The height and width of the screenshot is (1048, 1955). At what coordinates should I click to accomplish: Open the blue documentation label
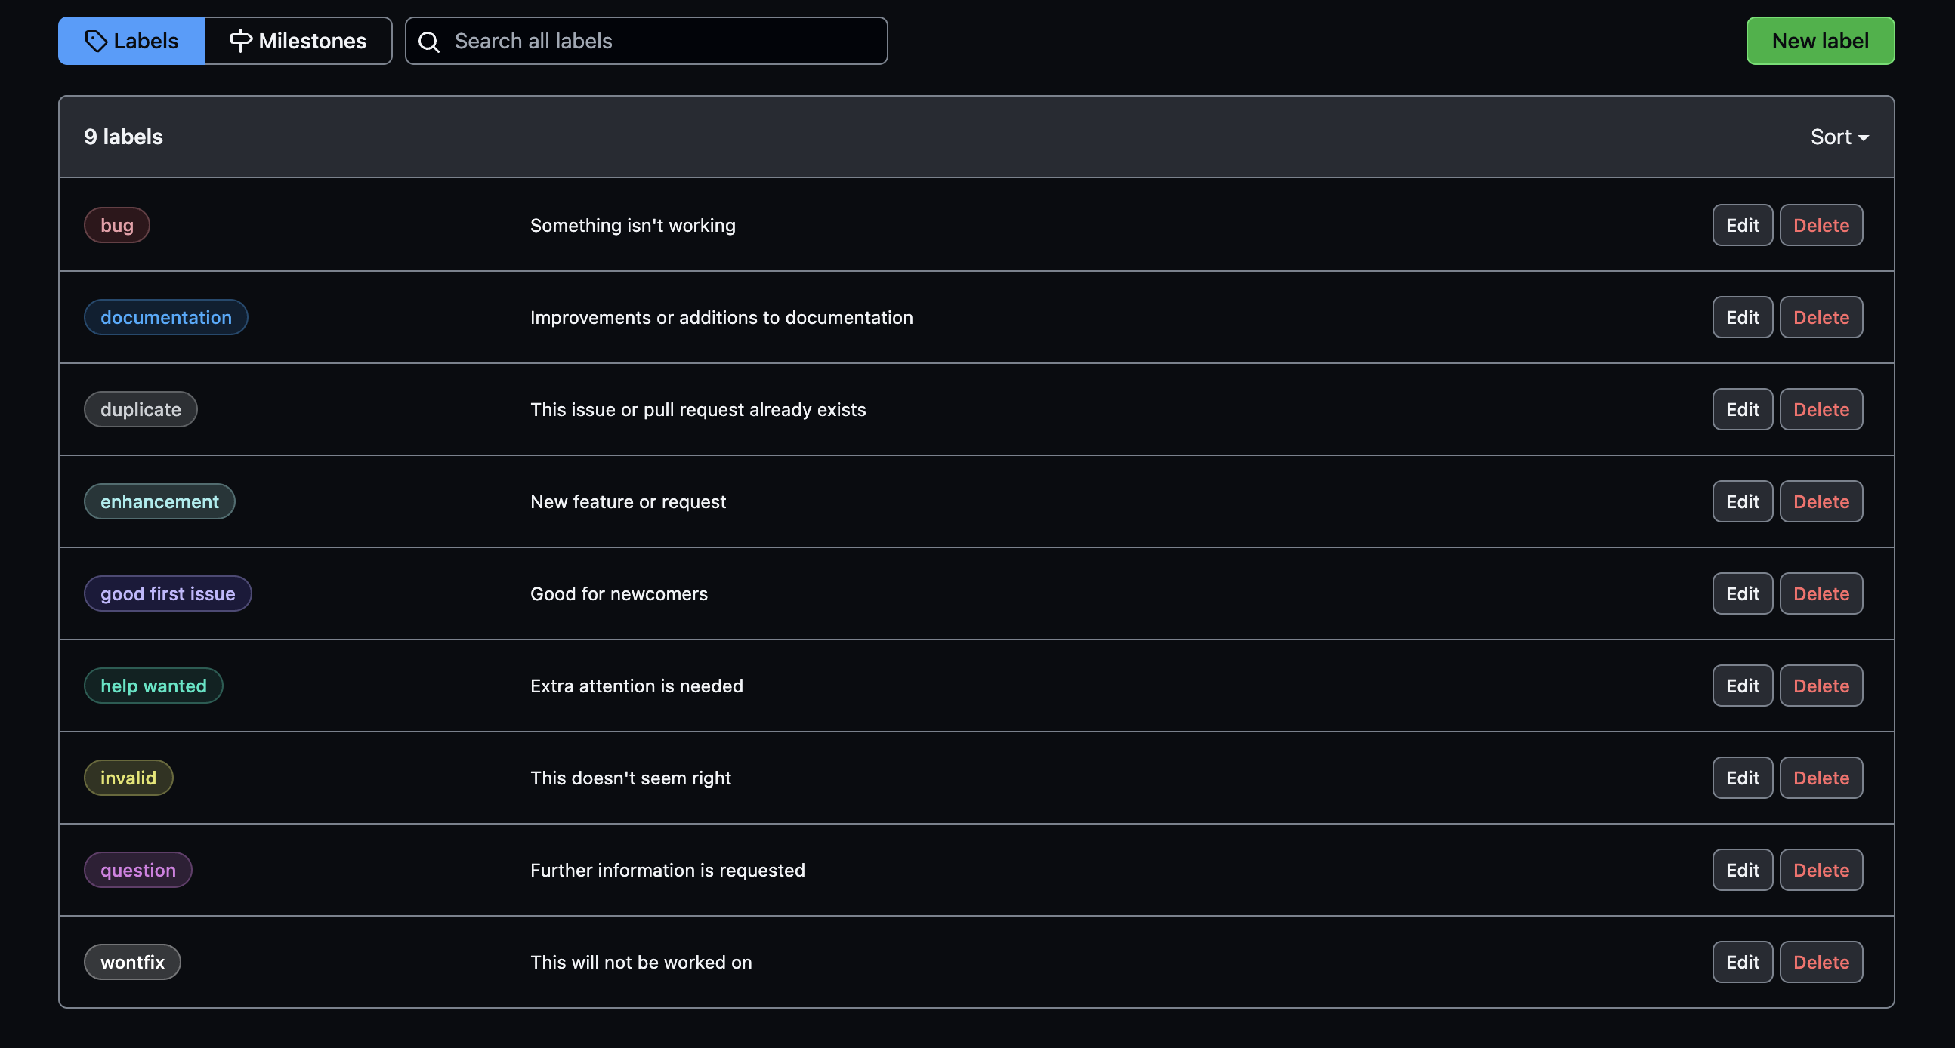(165, 317)
